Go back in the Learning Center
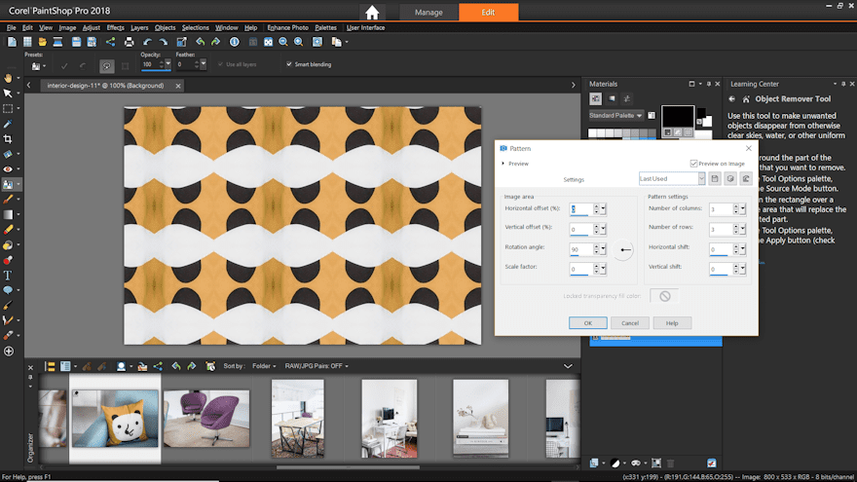The width and height of the screenshot is (857, 482). [731, 99]
